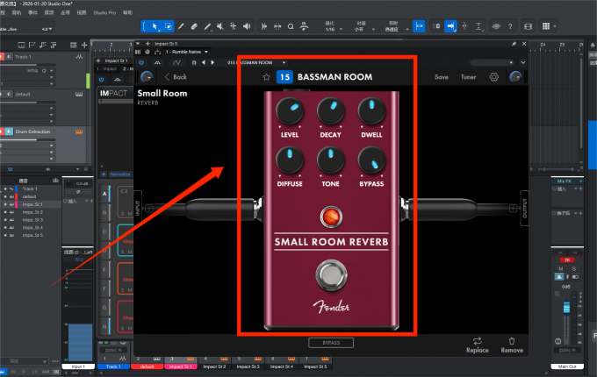Select the Range tool
Screen dimensions: 597x377
pyautogui.click(x=168, y=26)
